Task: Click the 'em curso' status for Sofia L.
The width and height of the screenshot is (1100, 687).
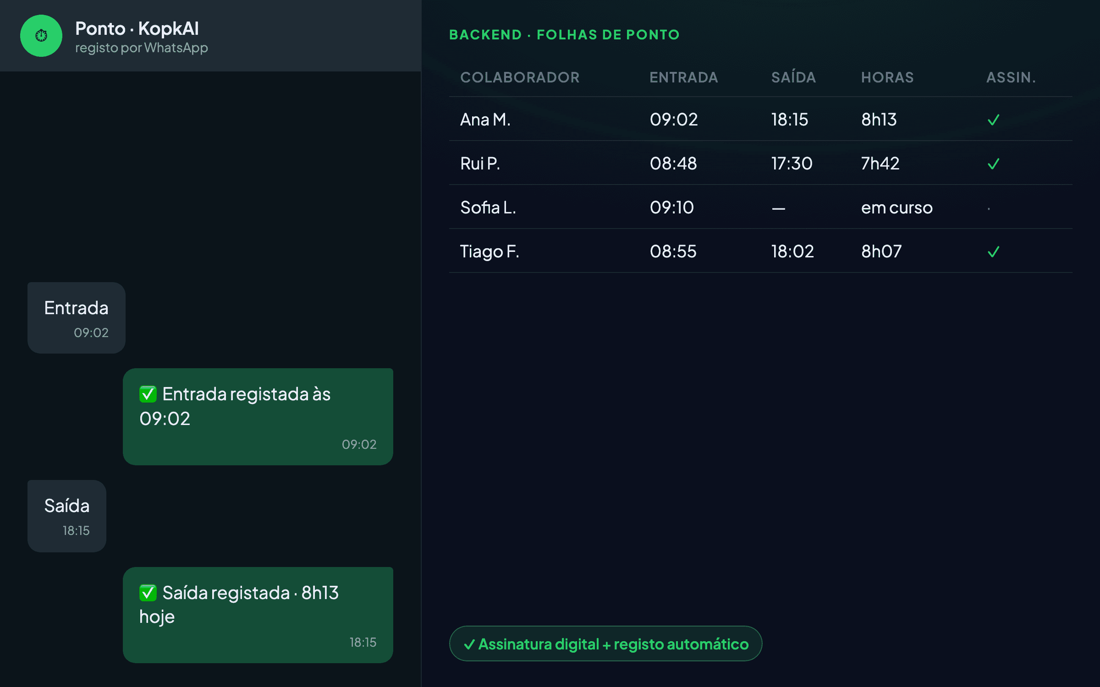Action: 897,208
